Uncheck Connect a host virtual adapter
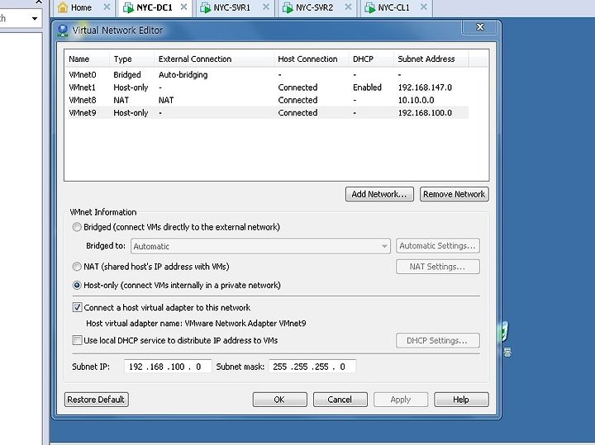The height and width of the screenshot is (445, 595). (x=77, y=307)
